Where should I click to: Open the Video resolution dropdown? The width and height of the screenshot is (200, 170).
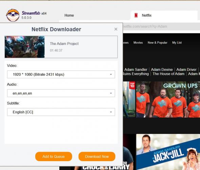click(61, 74)
